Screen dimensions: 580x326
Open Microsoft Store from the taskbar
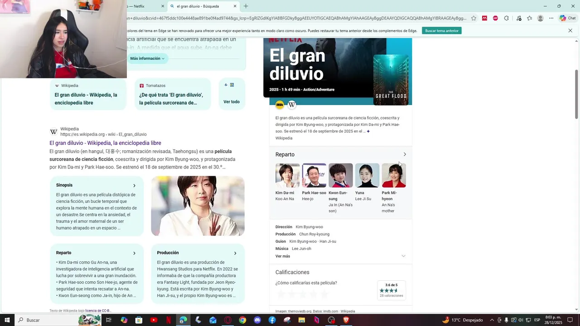point(139,320)
